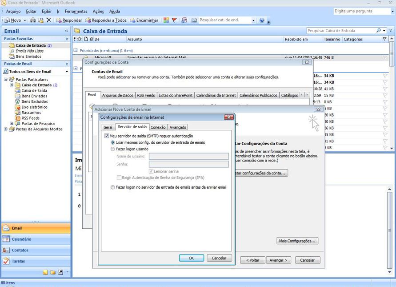
Task: Collapse Pastas Particulares tree node
Action: tap(6, 79)
